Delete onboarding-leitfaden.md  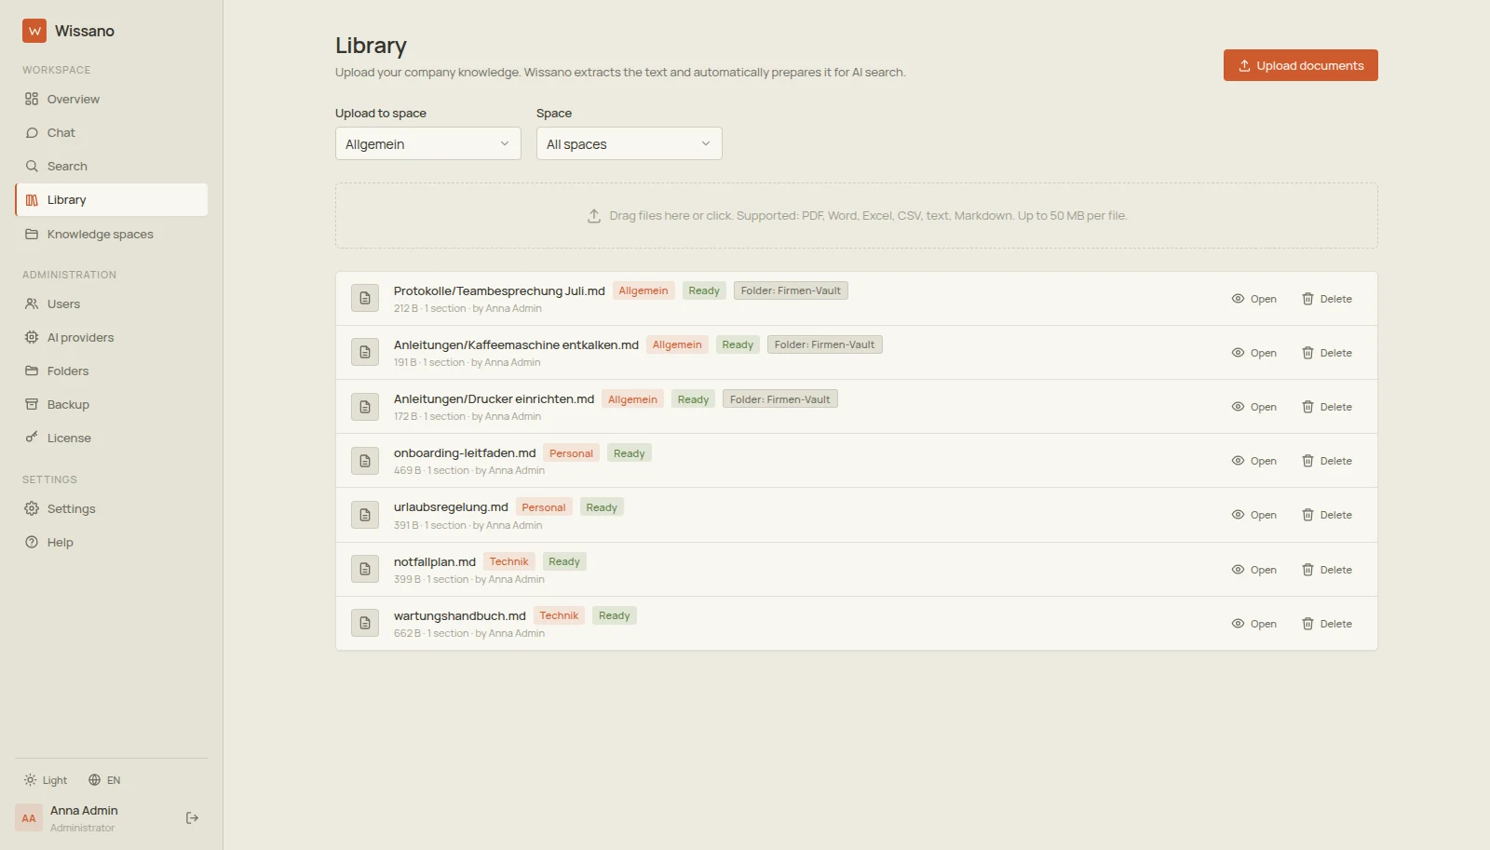point(1327,461)
